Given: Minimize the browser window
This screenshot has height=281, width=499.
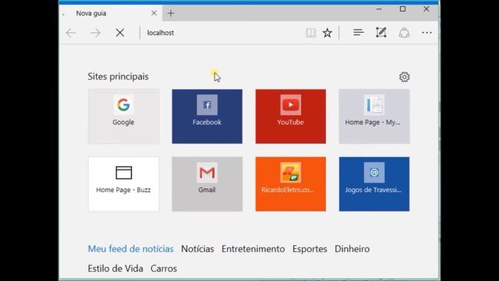Looking at the screenshot, I should (x=379, y=9).
